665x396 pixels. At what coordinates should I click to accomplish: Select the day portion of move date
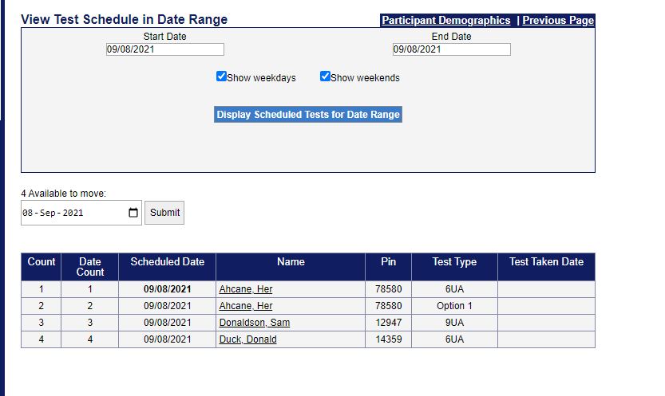point(29,213)
